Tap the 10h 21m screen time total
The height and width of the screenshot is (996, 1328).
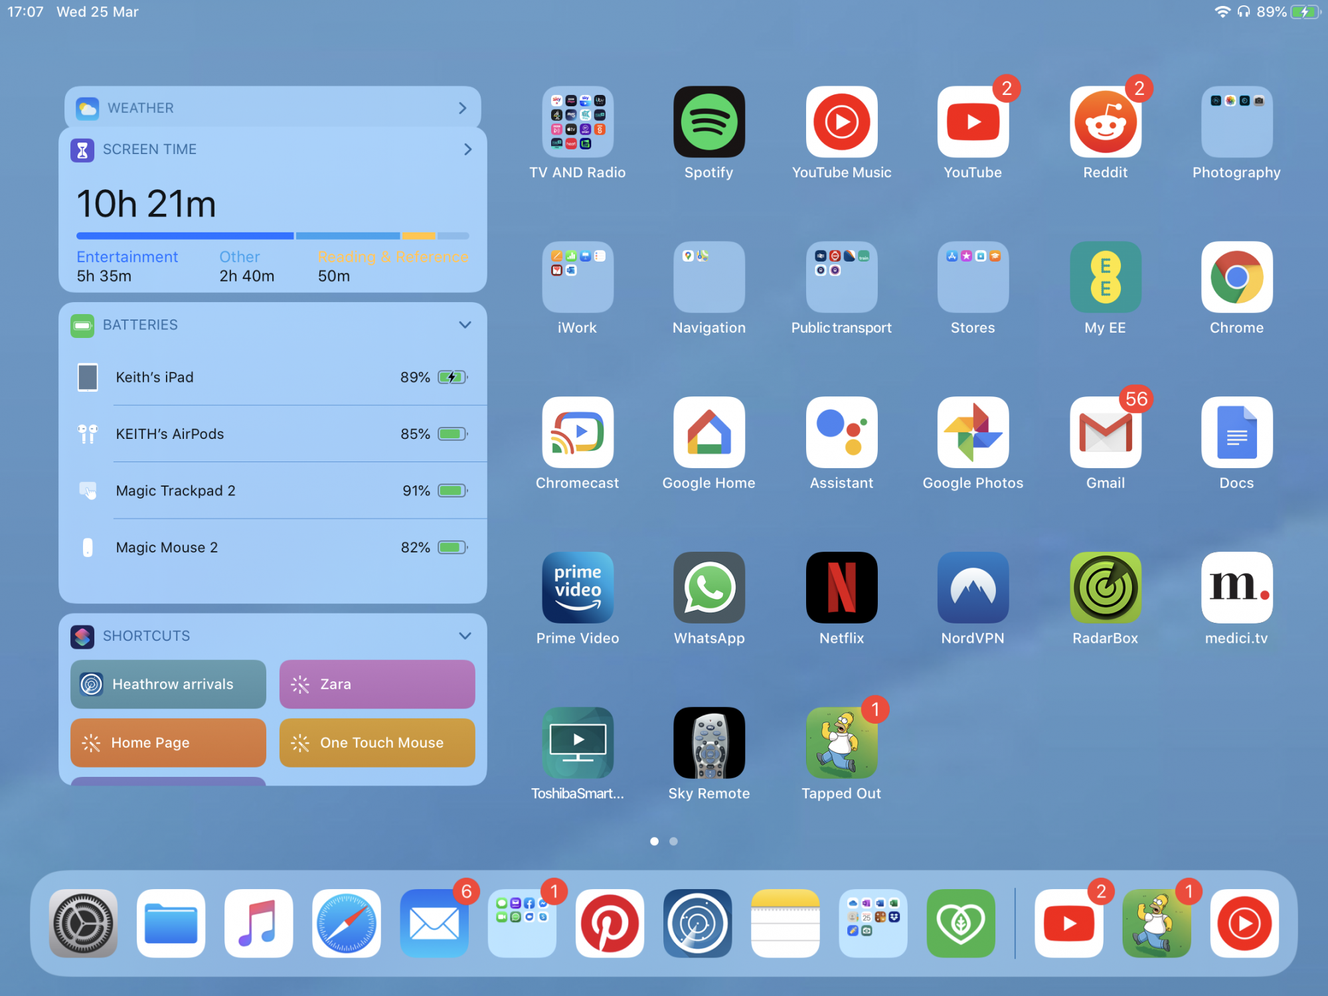click(x=146, y=204)
